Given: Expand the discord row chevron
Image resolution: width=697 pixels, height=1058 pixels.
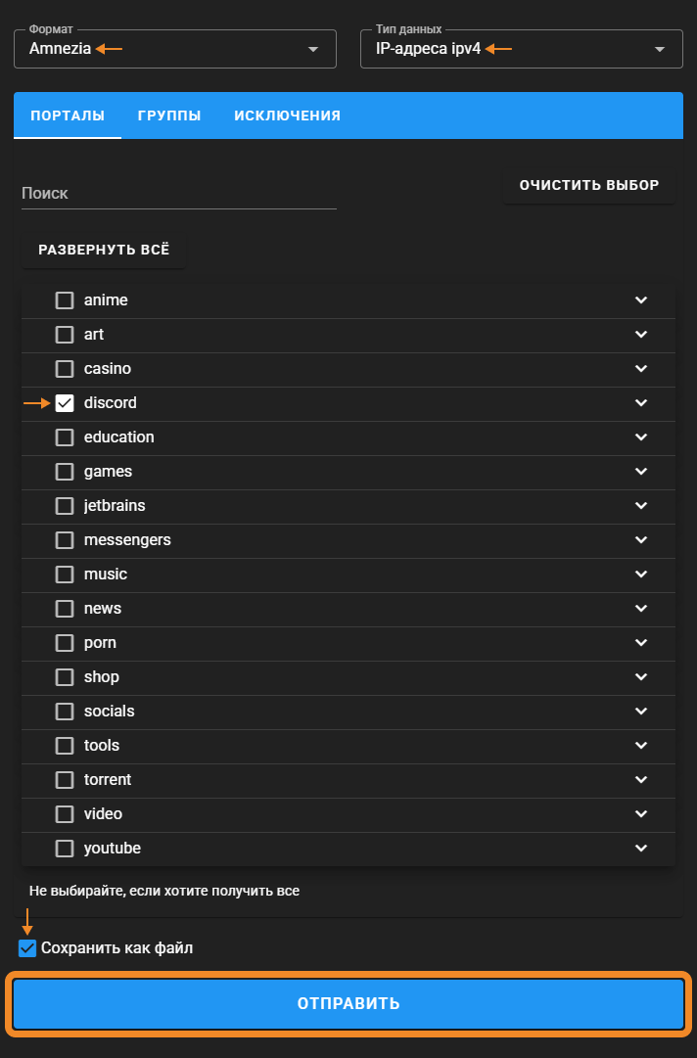Looking at the screenshot, I should [641, 403].
